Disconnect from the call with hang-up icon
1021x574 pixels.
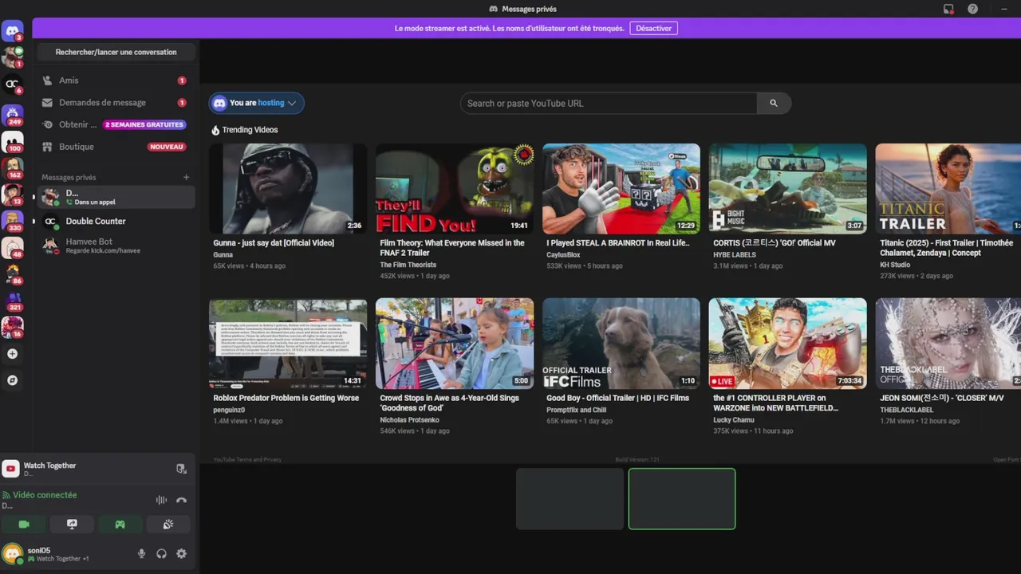tap(181, 500)
